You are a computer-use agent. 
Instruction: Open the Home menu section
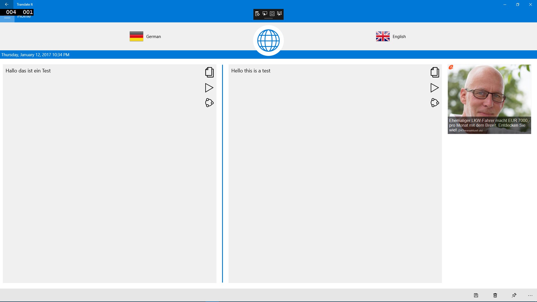click(x=7, y=16)
